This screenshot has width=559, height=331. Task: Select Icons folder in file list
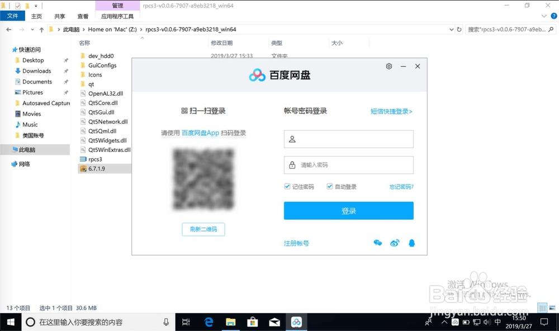pos(95,75)
